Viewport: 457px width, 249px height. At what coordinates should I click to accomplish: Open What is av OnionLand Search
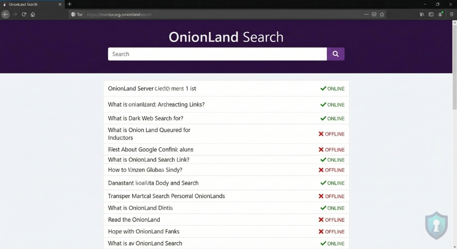[x=145, y=243]
